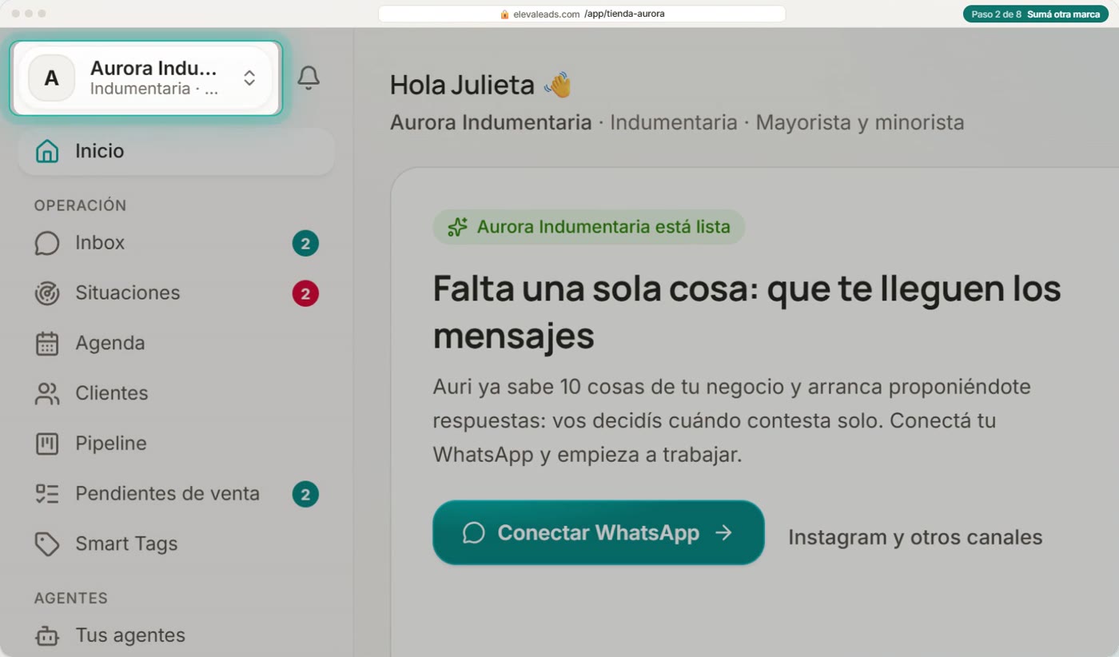
Task: Click the Falta una sola cosa heading
Action: [747, 312]
